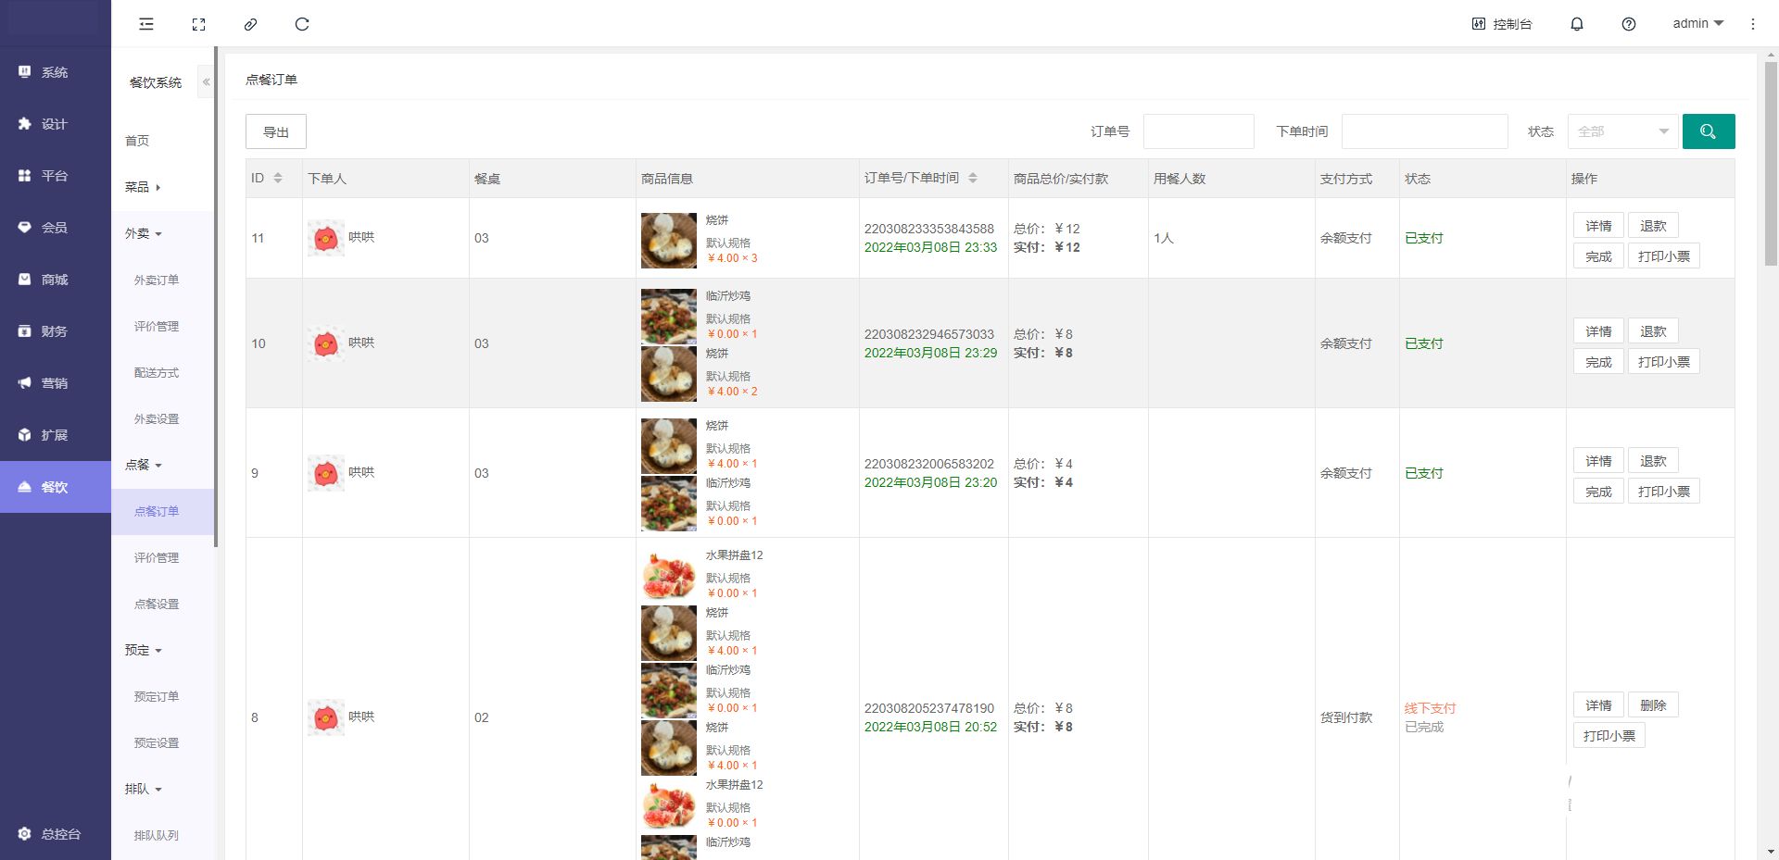Sort by 订单号/下单时间 column
This screenshot has height=860, width=1779.
[x=972, y=178]
